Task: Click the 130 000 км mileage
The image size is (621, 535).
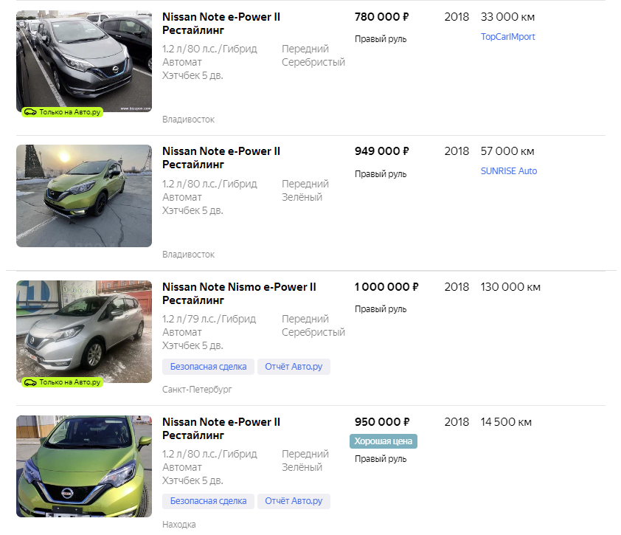Action: pyautogui.click(x=510, y=286)
